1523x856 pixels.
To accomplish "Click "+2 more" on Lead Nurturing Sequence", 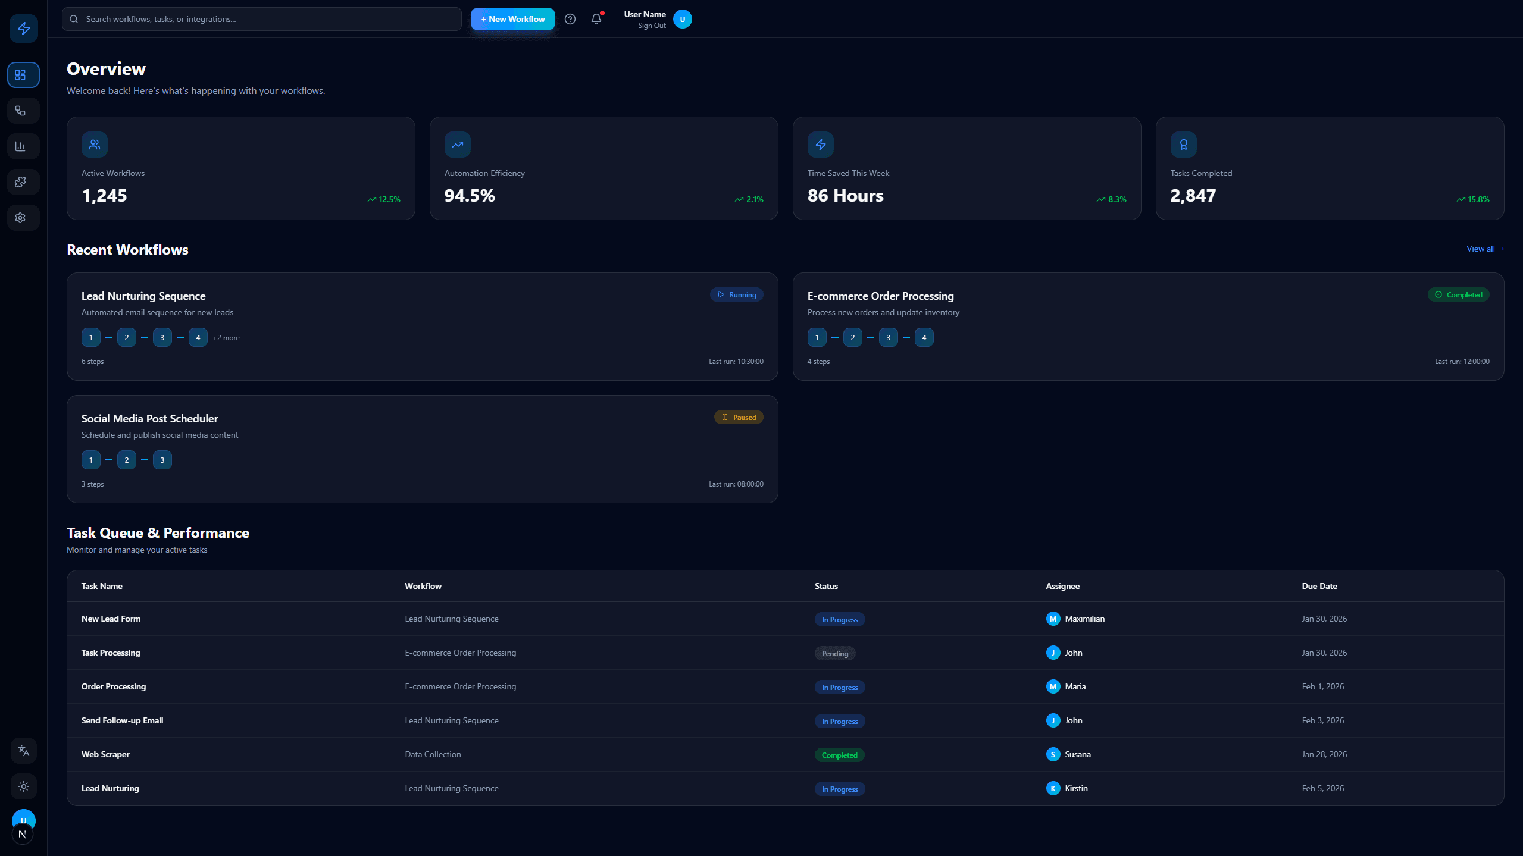I will pyautogui.click(x=226, y=338).
